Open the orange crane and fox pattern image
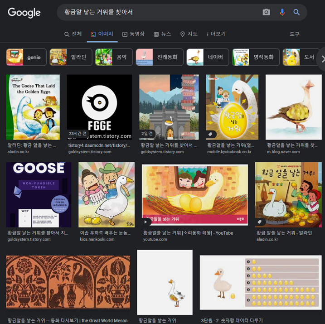The image size is (325, 324). [x=68, y=282]
